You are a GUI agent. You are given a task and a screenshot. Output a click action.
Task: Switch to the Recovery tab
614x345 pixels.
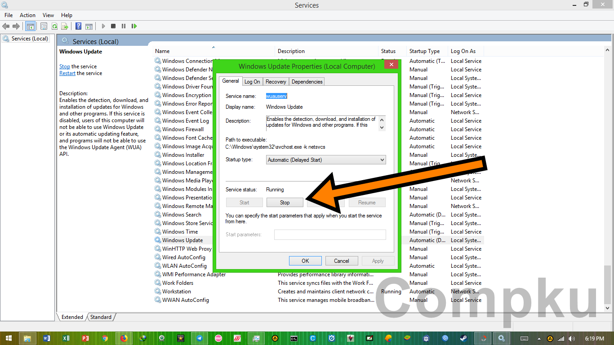pyautogui.click(x=276, y=82)
